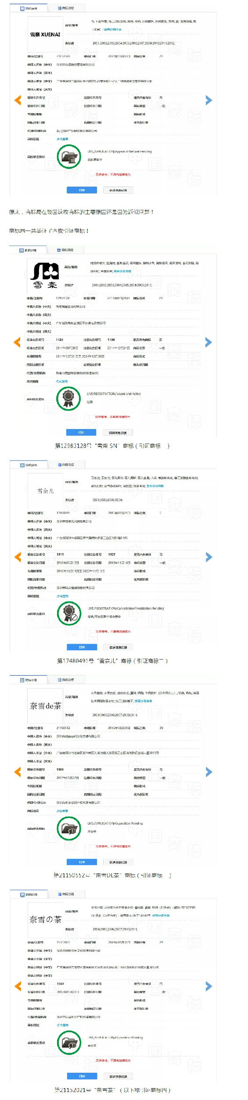Click 错误信息反馈 under the XUENAI record
This screenshot has height=1100, width=248.
[x=118, y=190]
